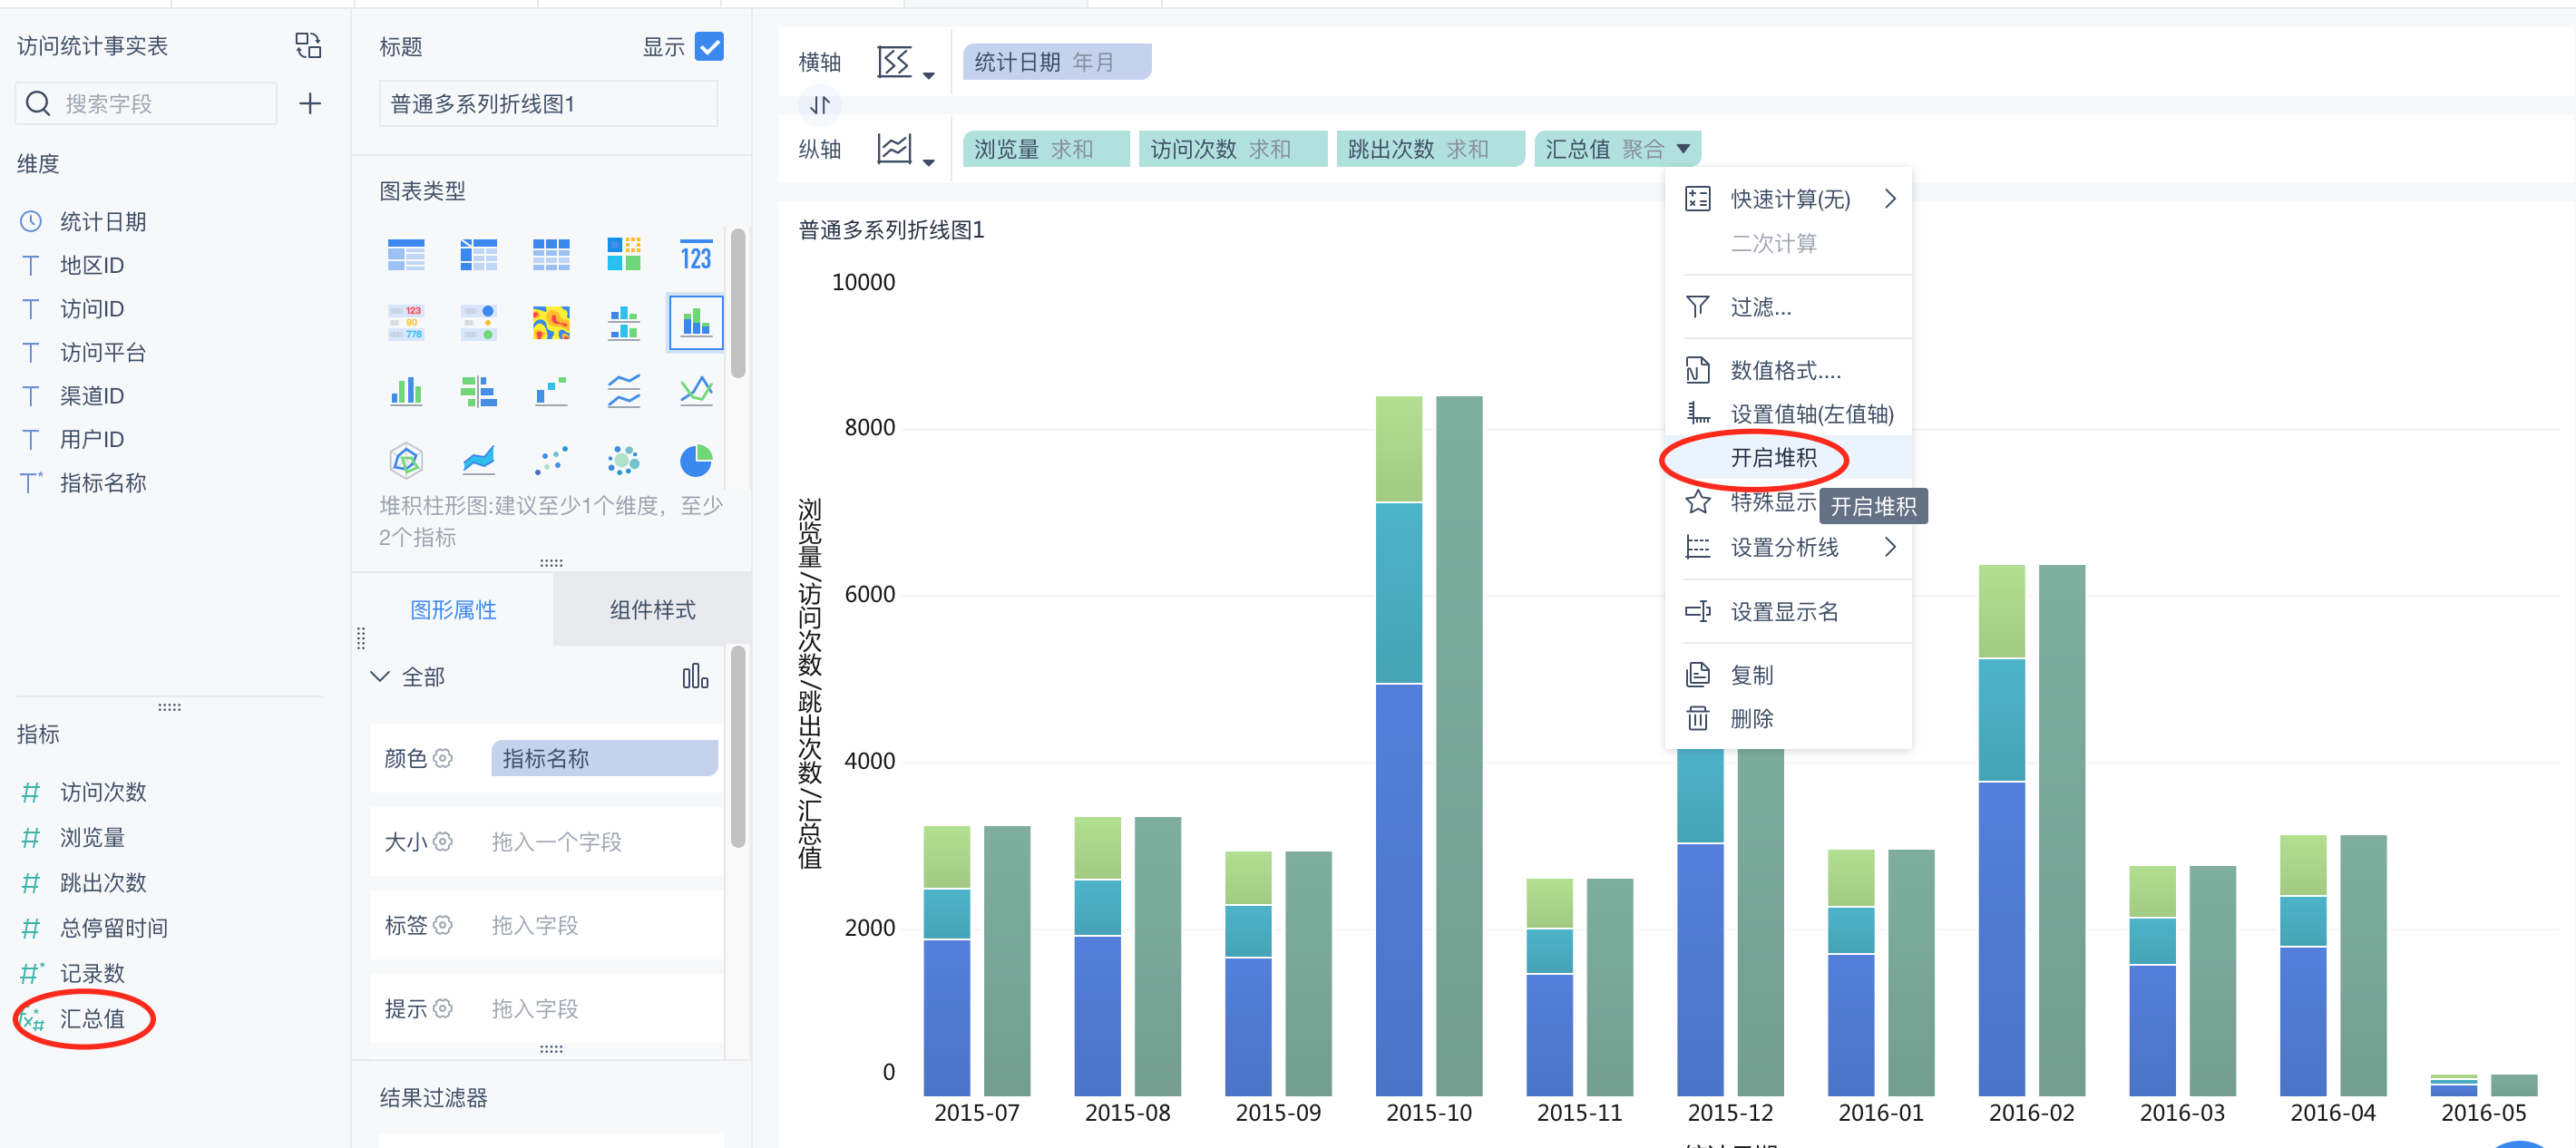This screenshot has width=2576, height=1148.
Task: Open tooltip settings gear icon
Action: pos(443,1008)
